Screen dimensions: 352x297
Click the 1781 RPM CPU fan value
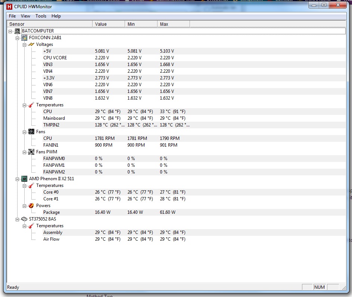[x=105, y=138]
